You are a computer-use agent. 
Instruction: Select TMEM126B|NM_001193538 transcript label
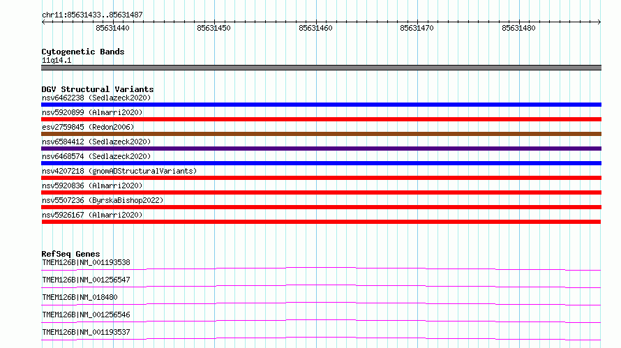point(86,262)
